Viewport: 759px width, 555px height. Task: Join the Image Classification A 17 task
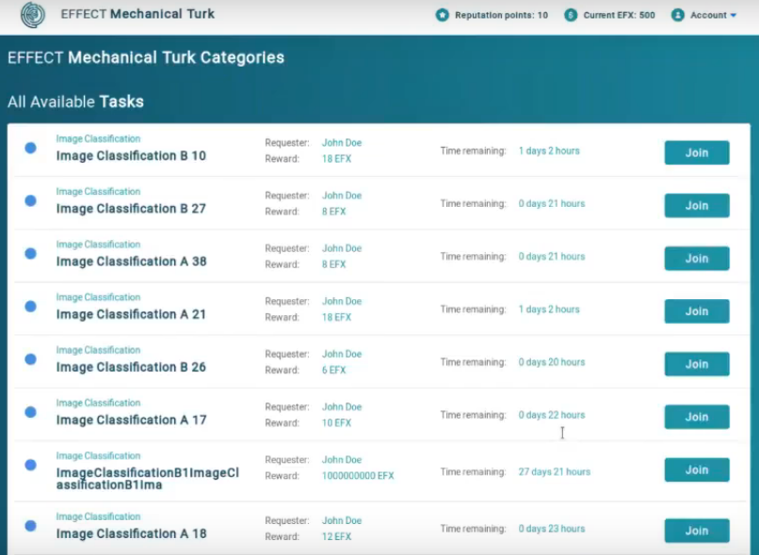coord(697,417)
